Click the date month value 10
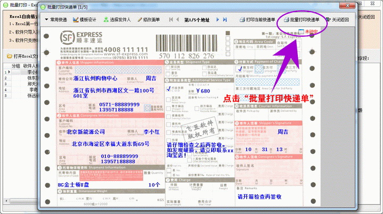 (x=248, y=150)
